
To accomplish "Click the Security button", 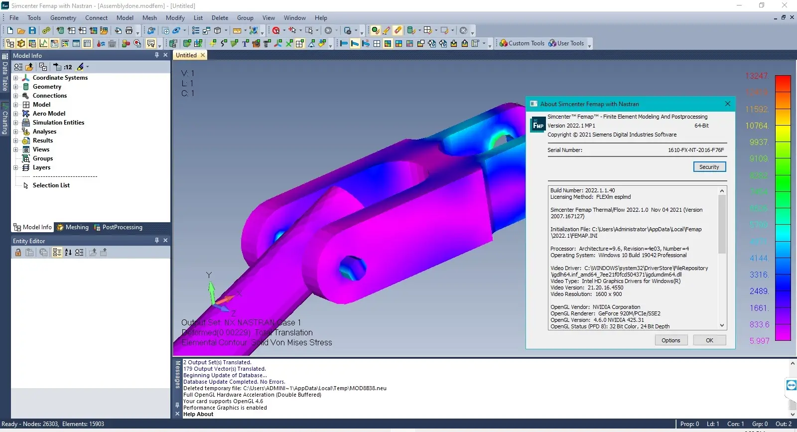I will click(x=709, y=167).
